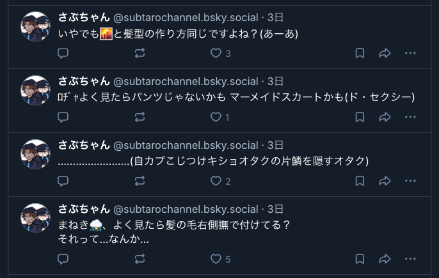The width and height of the screenshot is (439, 278).
Task: Share the マーメイドスカート post
Action: pyautogui.click(x=385, y=118)
